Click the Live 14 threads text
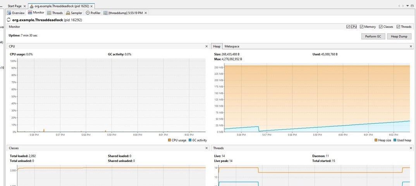Viewport: 416px width, 186px height. [x=219, y=156]
